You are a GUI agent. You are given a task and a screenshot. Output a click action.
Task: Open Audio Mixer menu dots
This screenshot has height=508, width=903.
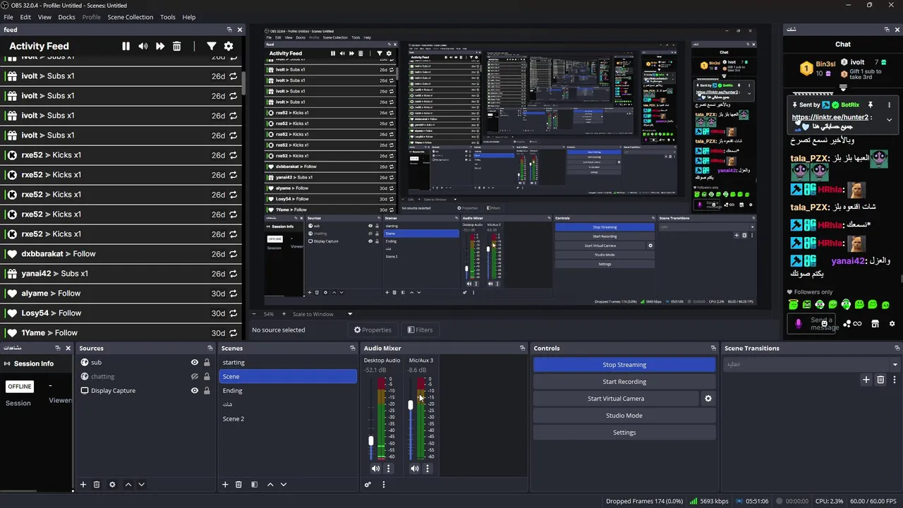384,485
